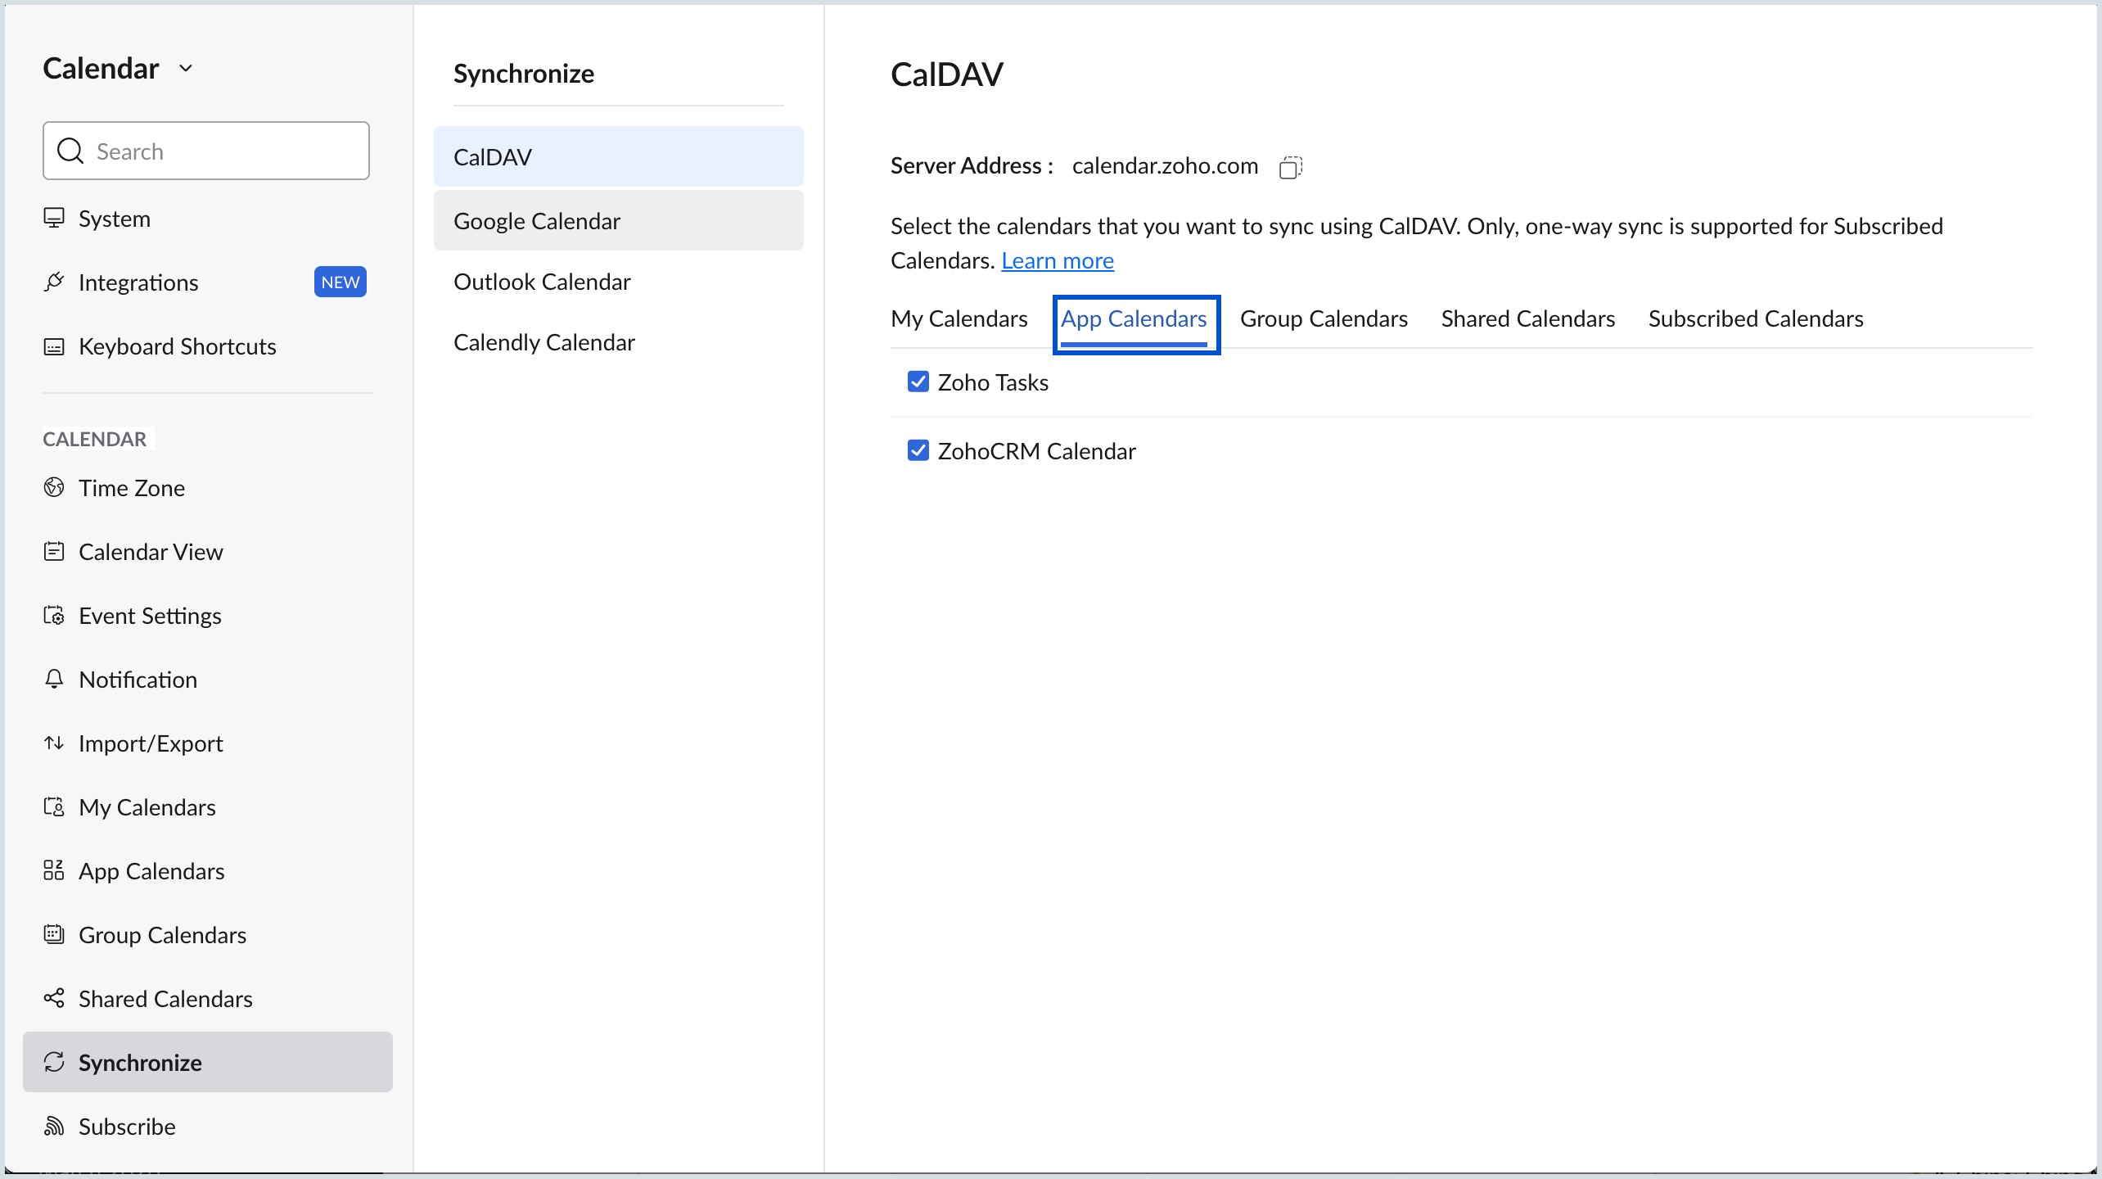Select the Synchronize refresh icon
This screenshot has height=1179, width=2102.
click(54, 1062)
